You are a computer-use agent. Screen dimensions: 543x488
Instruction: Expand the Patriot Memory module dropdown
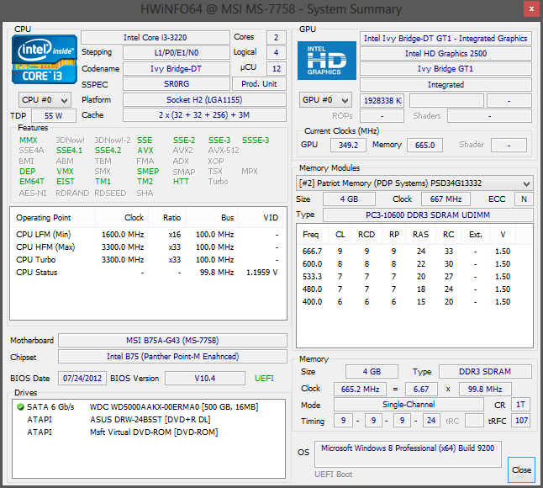(414, 183)
